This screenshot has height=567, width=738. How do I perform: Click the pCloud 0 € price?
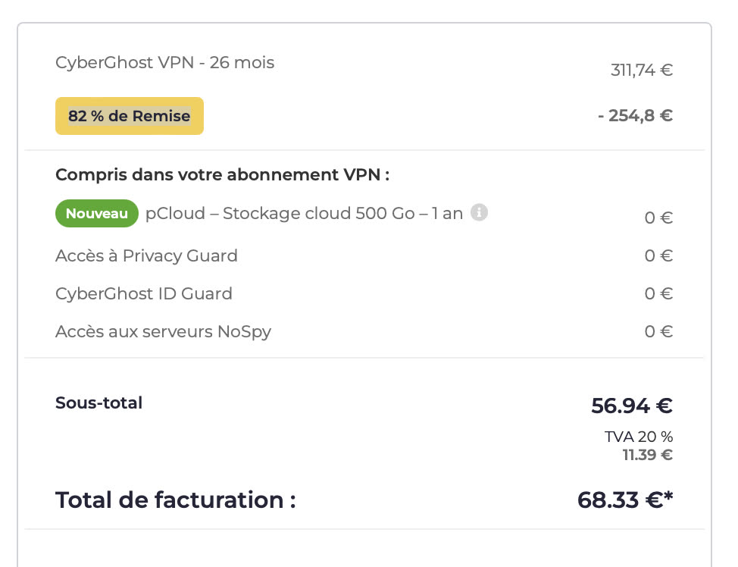click(x=658, y=218)
